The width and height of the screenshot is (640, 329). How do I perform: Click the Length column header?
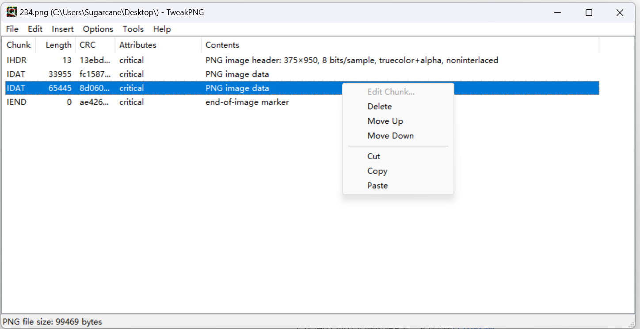(58, 45)
